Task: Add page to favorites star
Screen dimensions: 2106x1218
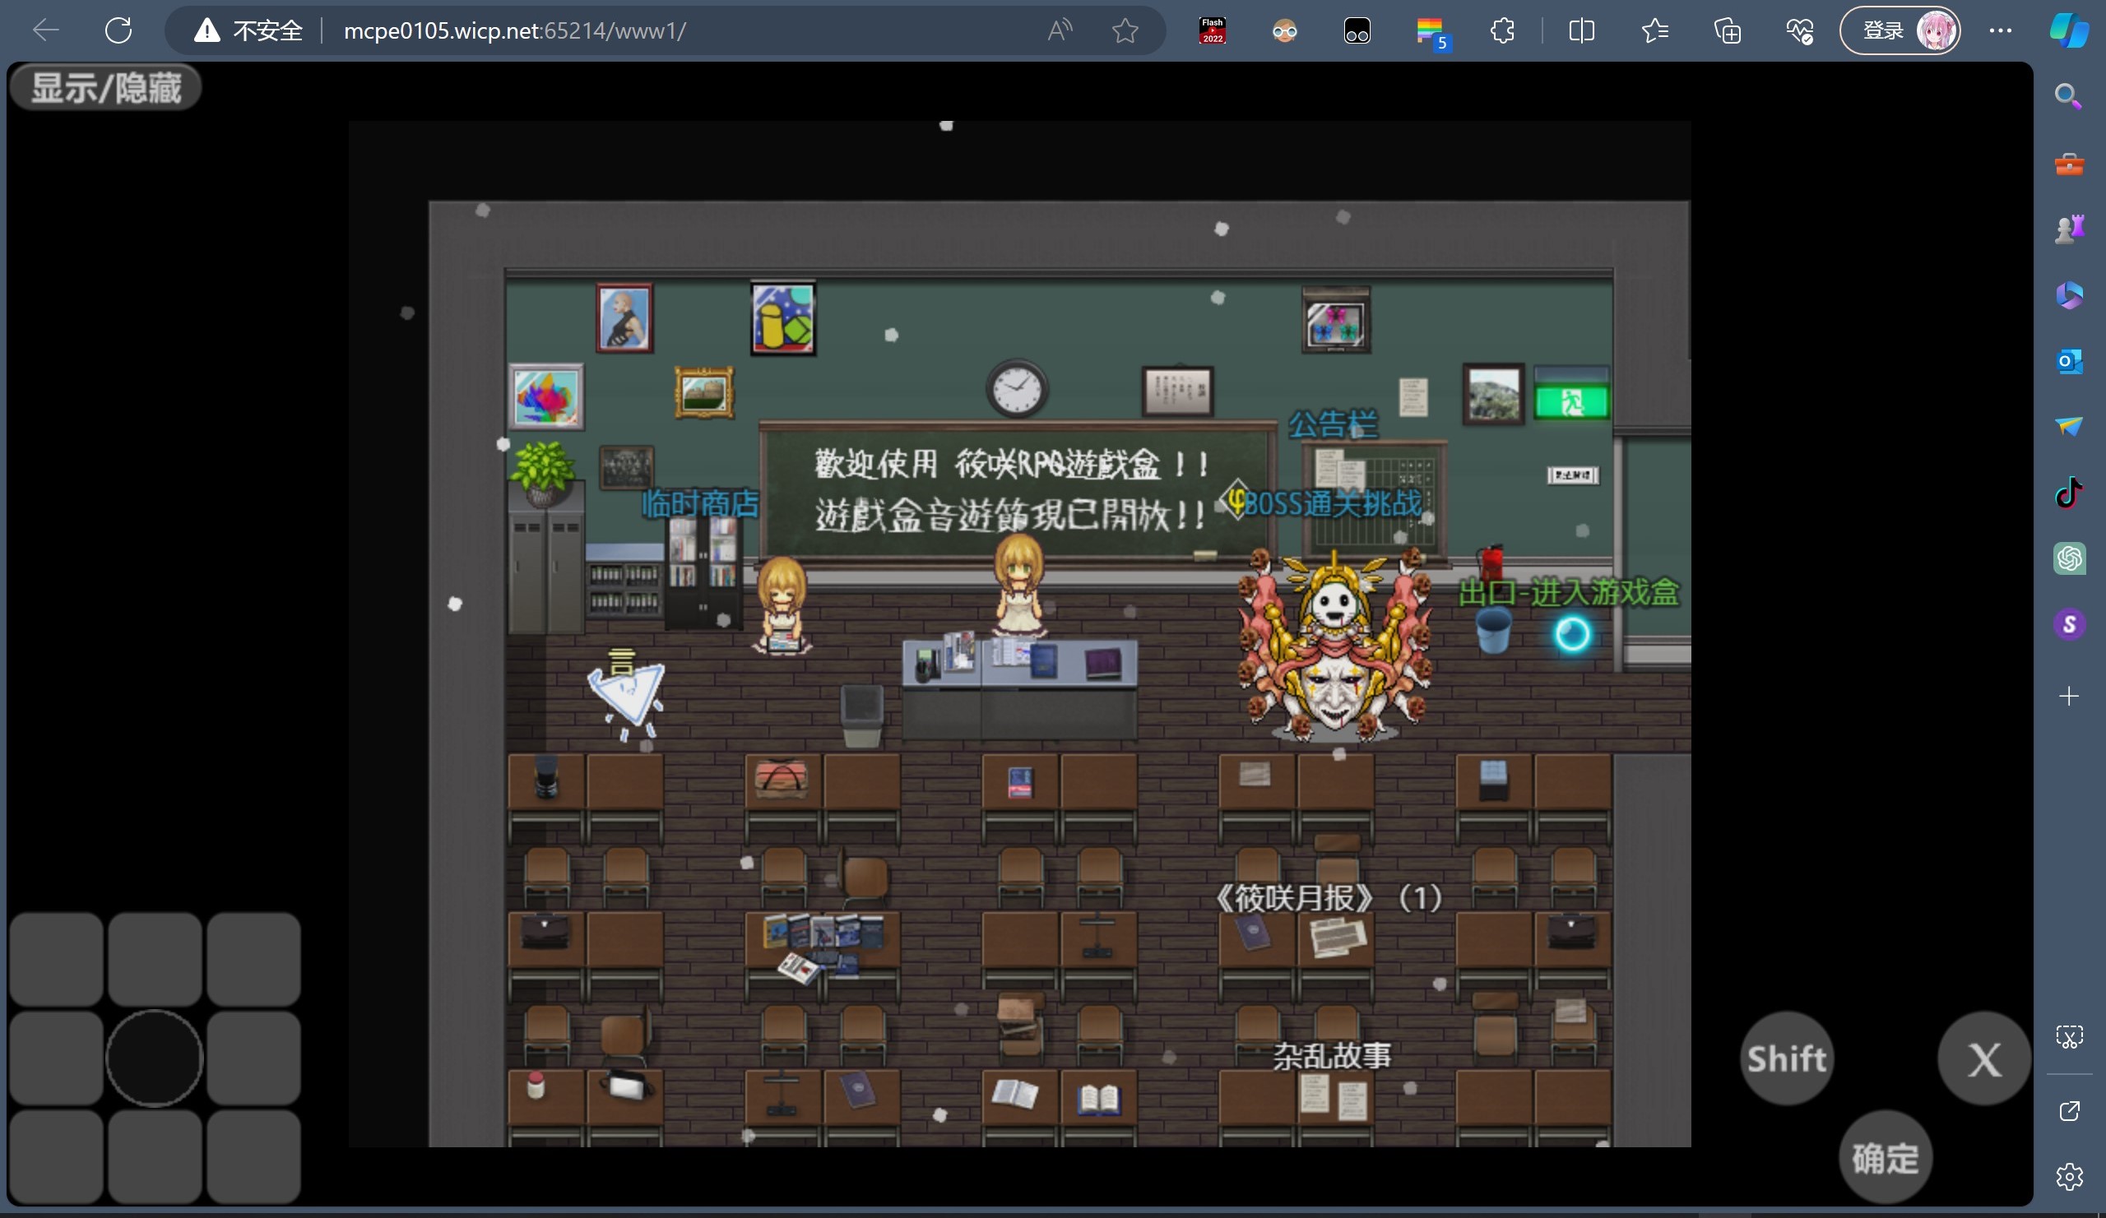Action: tap(1125, 31)
